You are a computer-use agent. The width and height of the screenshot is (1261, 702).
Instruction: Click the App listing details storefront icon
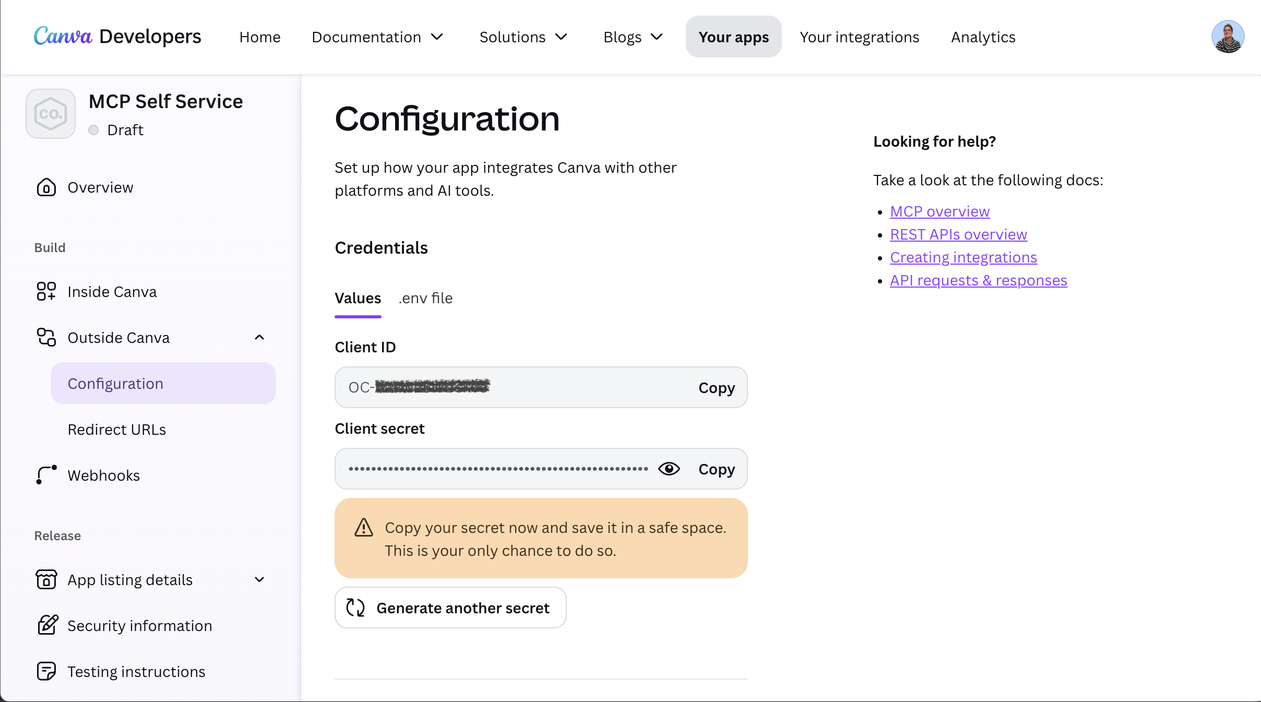(46, 580)
